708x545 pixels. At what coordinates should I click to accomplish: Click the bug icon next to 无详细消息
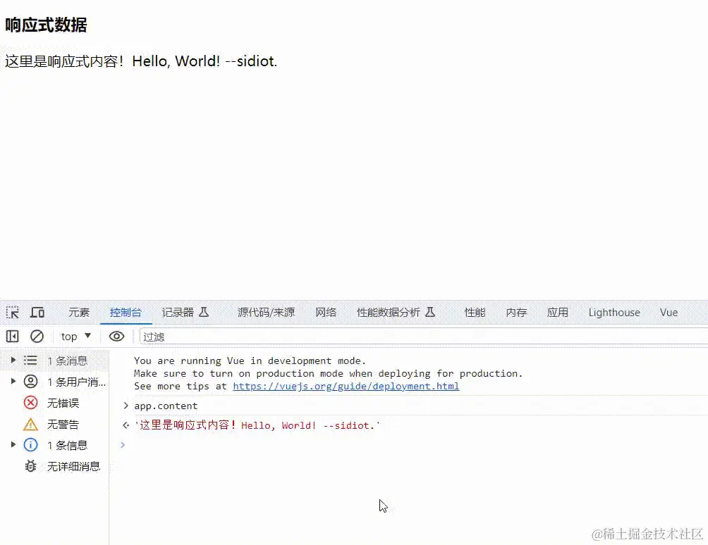point(30,466)
